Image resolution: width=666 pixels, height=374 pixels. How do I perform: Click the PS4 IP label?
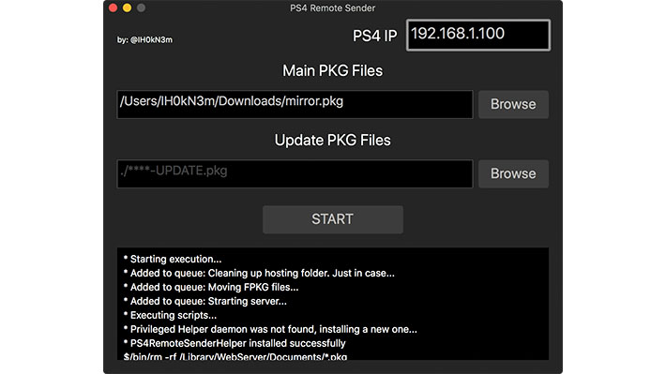click(374, 36)
